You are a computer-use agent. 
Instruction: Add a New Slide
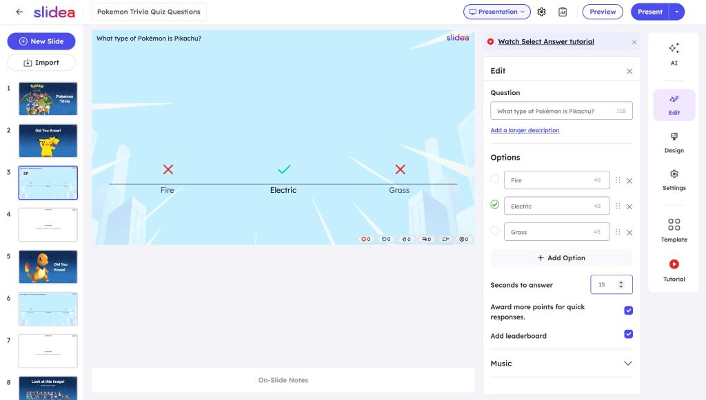click(41, 41)
